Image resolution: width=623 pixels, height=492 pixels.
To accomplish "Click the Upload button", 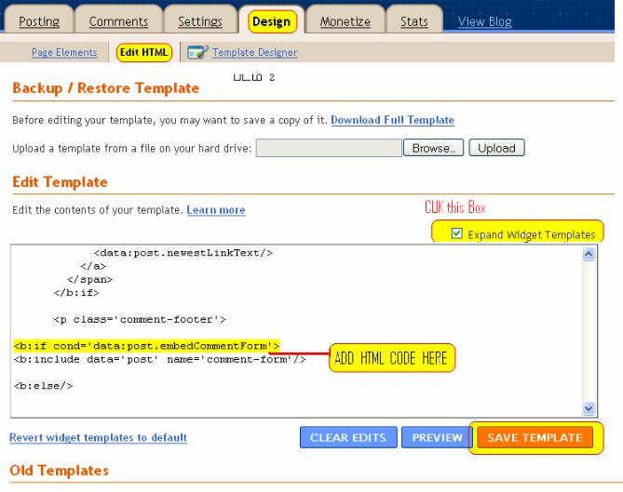I will [x=496, y=148].
